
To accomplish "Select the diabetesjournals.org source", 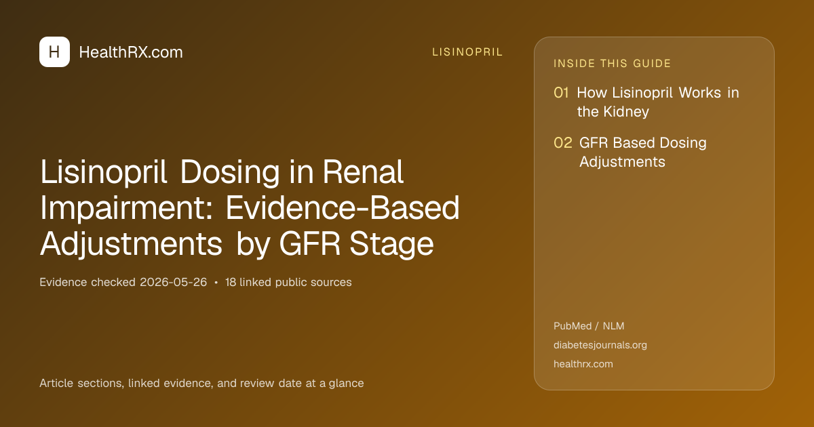I will pos(600,345).
